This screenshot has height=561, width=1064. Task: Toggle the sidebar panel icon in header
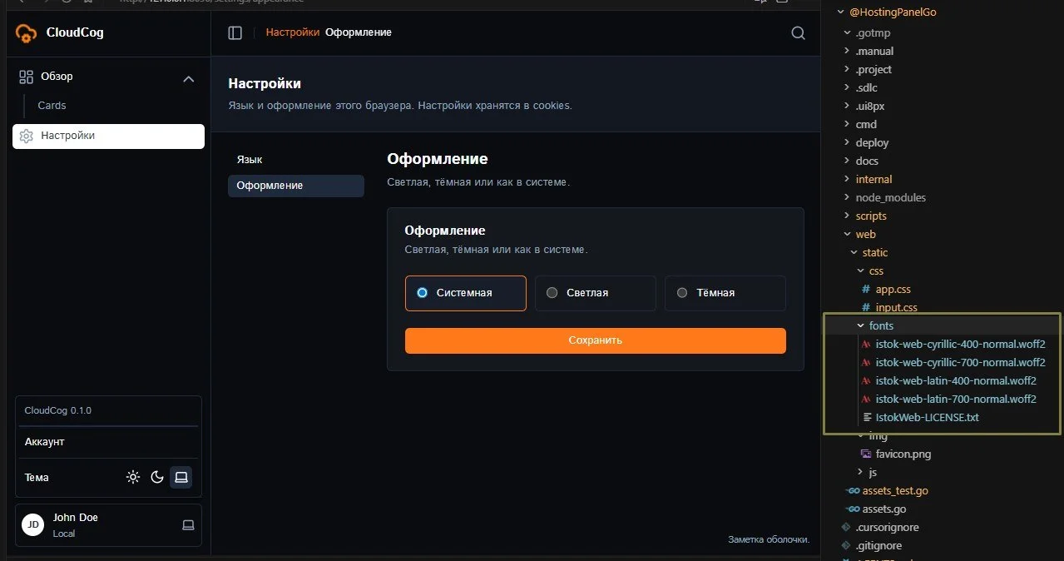(235, 32)
